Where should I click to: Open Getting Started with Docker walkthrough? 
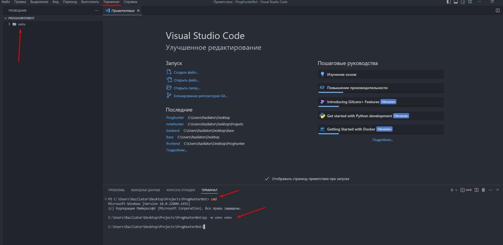pyautogui.click(x=381, y=129)
